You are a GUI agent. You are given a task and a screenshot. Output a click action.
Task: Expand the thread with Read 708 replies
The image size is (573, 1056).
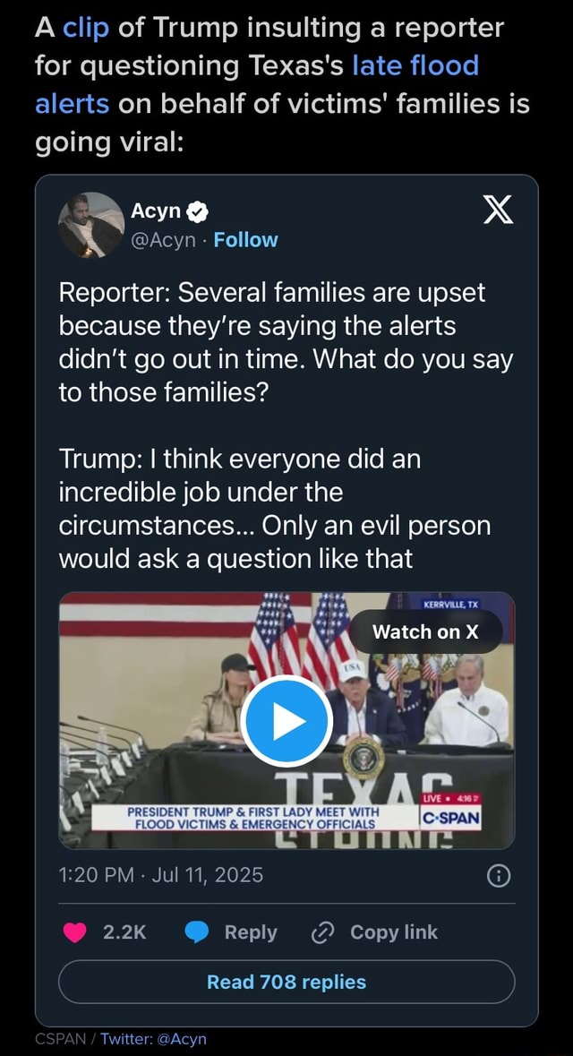(286, 983)
